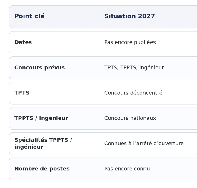Click the divider in the Nombre de postes row
Screen dimensions: 197x188
[99, 169]
